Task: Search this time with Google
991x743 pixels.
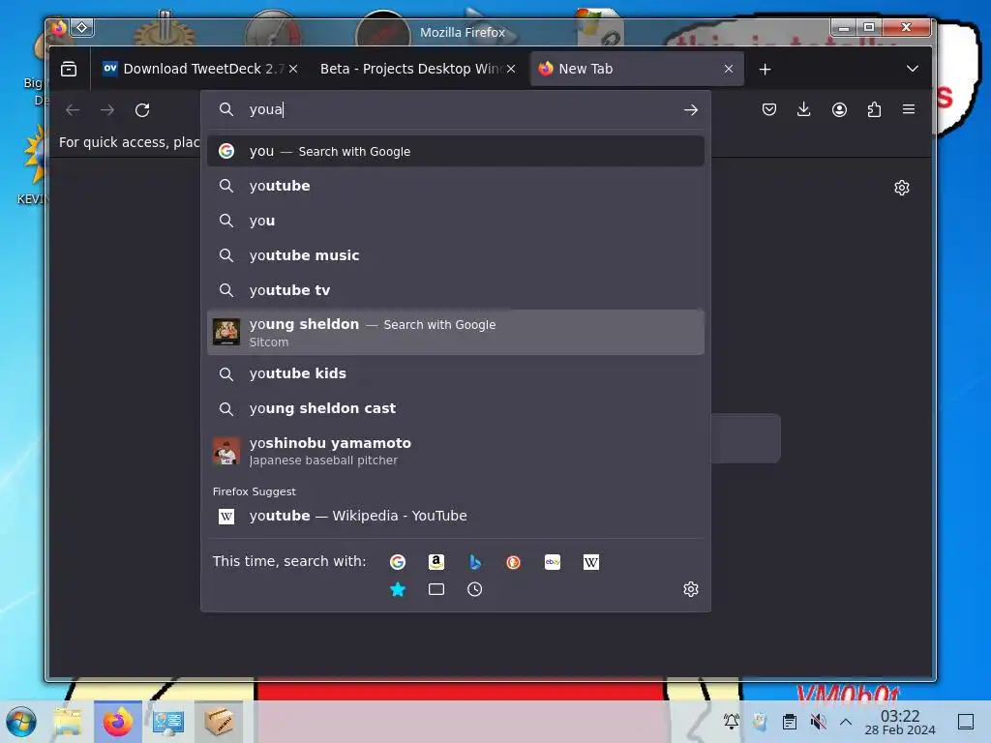Action: (x=398, y=562)
